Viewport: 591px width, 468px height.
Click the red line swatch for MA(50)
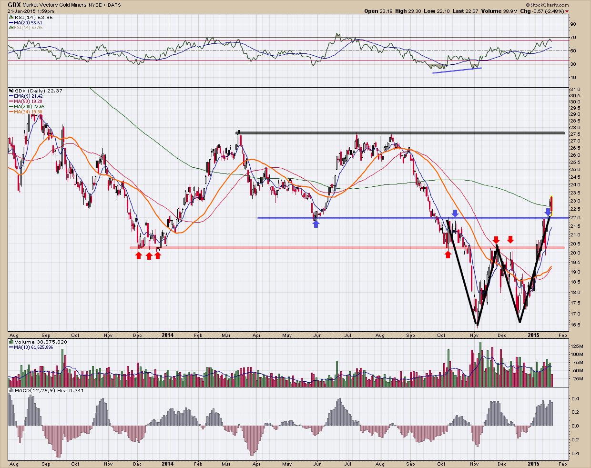coord(11,102)
